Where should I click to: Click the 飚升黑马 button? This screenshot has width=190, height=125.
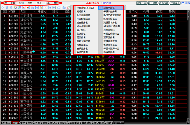pyautogui.click(x=153, y=3)
